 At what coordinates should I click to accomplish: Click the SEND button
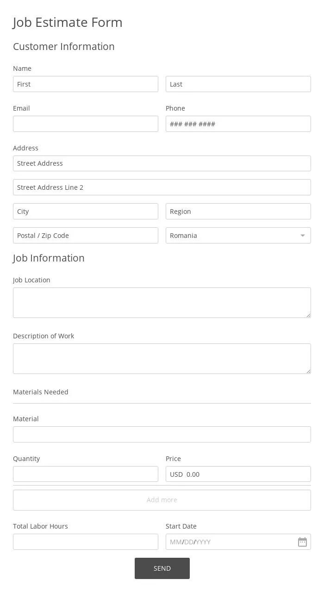(162, 568)
